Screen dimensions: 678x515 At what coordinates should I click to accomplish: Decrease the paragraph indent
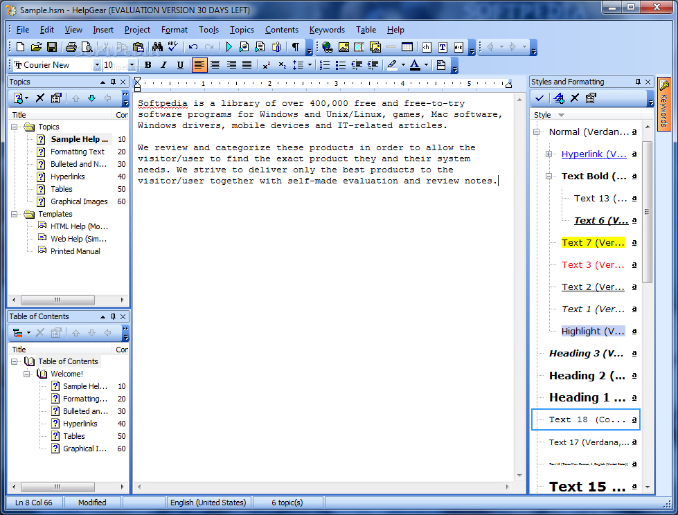click(357, 65)
